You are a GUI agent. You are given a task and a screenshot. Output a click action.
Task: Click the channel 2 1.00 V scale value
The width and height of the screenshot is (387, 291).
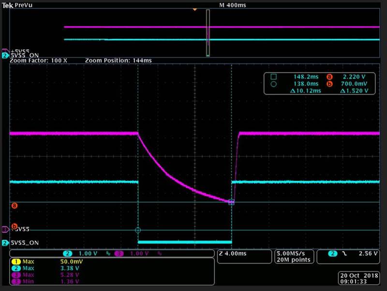click(88, 253)
